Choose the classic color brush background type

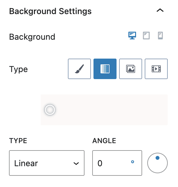coord(79,69)
